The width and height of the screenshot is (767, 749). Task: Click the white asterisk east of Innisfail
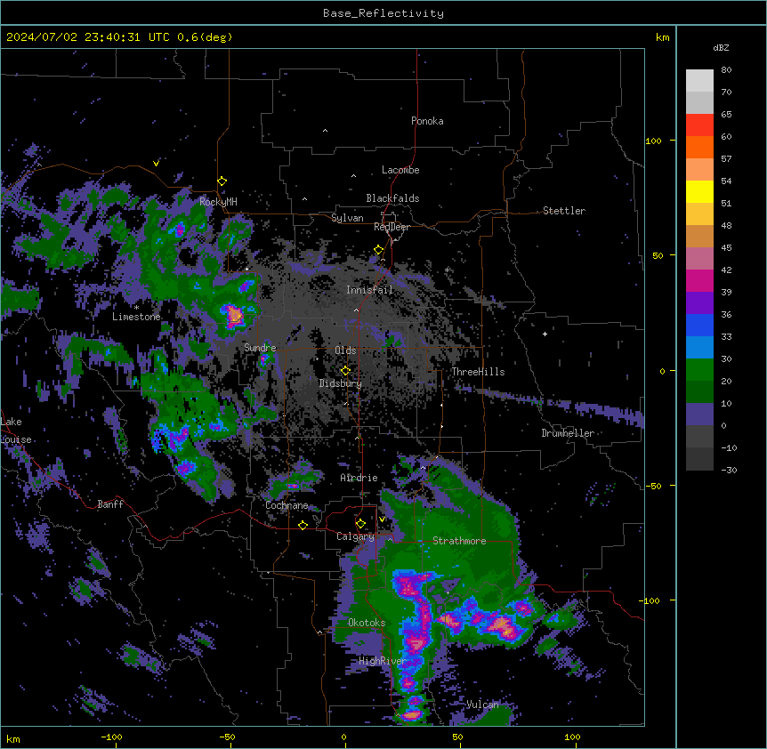pos(447,270)
